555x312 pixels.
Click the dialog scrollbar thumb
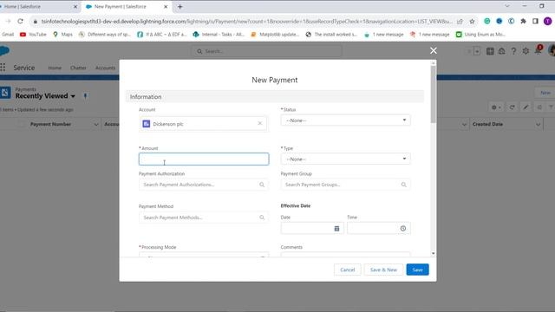pyautogui.click(x=434, y=94)
